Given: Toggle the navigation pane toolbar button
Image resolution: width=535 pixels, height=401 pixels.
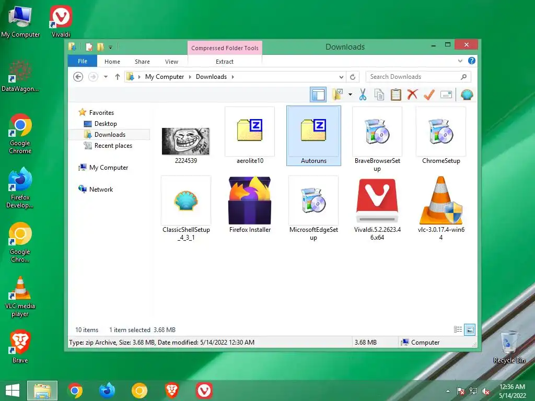Looking at the screenshot, I should tap(318, 95).
